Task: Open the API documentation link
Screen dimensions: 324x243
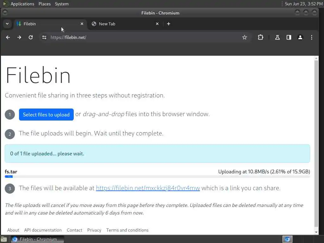Action: [x=43, y=230]
